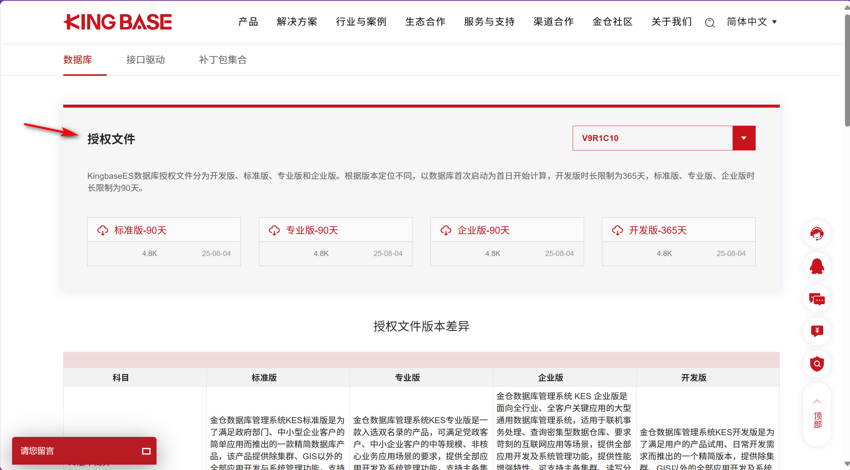Viewport: 850px width, 470px height.
Task: Expand the 请您留言 message box
Action: 146,451
